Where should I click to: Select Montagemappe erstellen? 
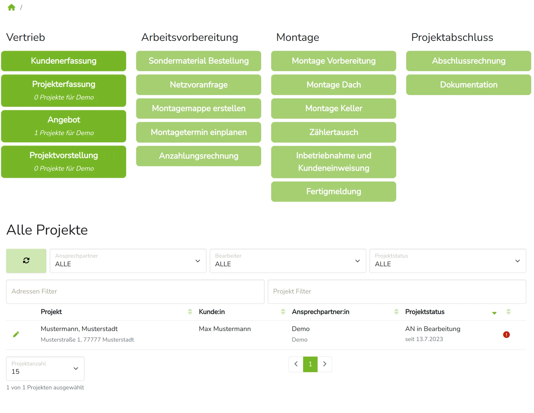point(199,108)
